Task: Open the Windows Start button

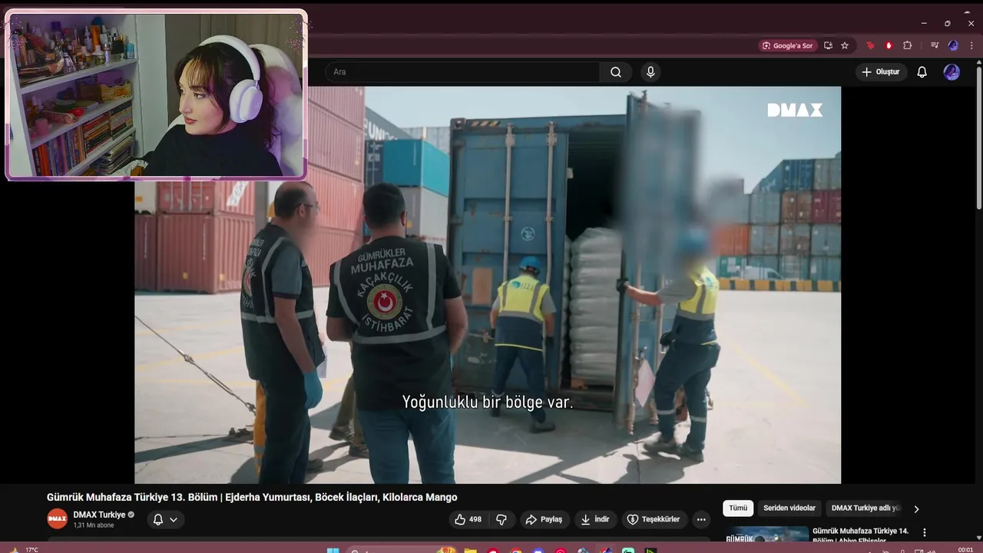Action: pyautogui.click(x=333, y=550)
